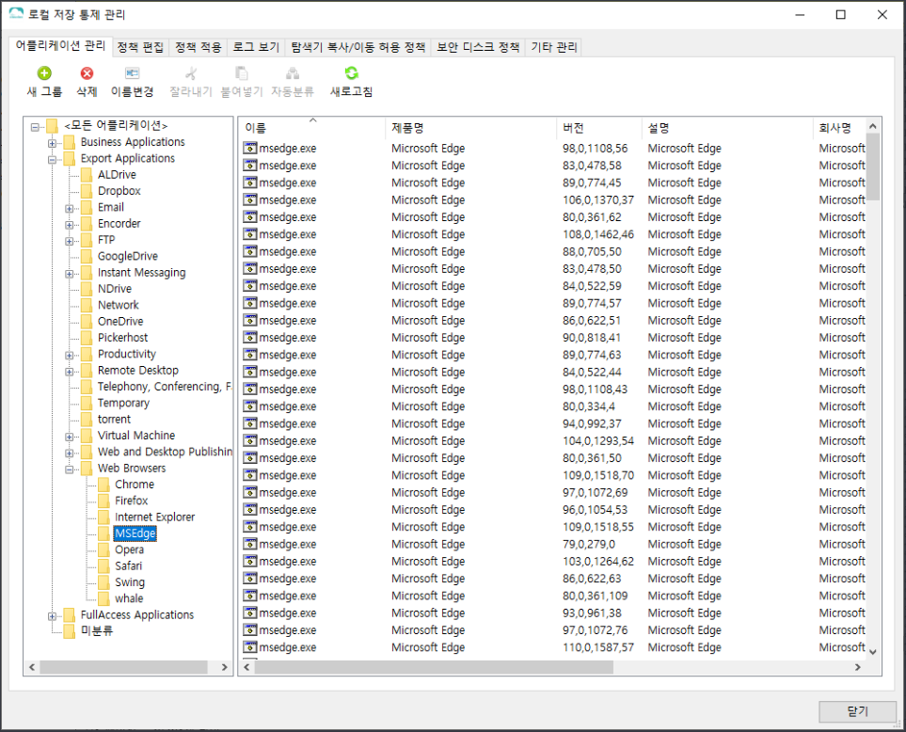Select the Network tree item
The height and width of the screenshot is (732, 906).
[119, 305]
